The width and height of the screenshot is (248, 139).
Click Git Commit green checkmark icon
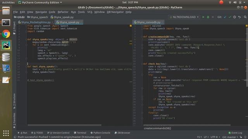coord(230,17)
